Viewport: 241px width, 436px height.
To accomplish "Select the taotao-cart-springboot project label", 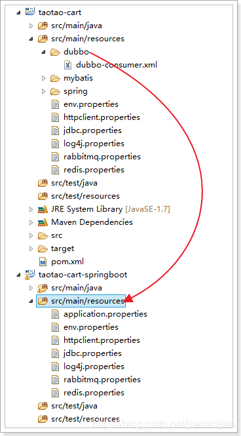I will click(x=83, y=275).
